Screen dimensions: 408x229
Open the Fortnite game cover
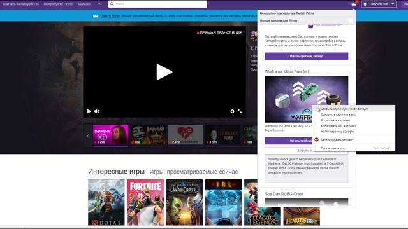pyautogui.click(x=145, y=202)
